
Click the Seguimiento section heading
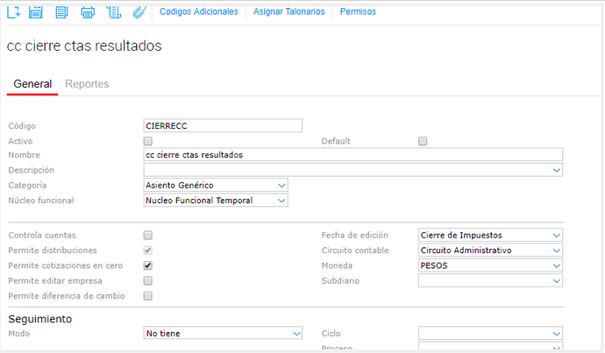40,319
